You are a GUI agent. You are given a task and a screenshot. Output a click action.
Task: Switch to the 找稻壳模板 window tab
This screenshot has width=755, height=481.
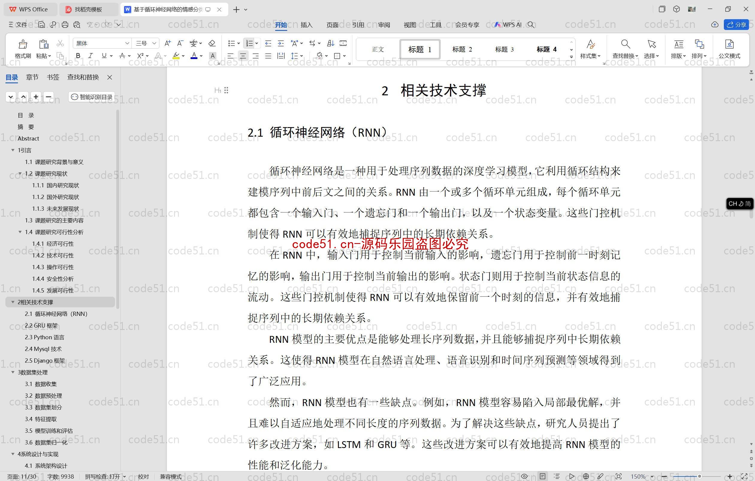(x=88, y=9)
